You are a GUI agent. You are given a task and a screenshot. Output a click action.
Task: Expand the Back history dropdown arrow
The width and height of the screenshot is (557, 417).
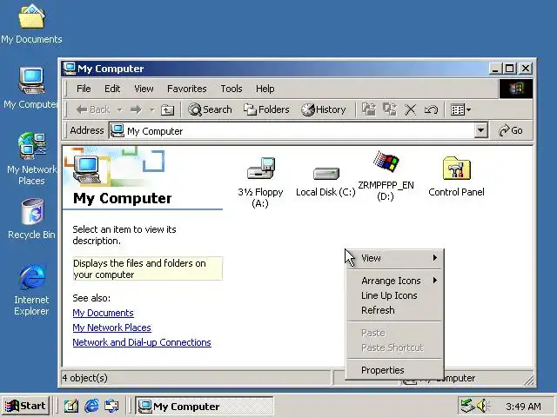pos(120,109)
